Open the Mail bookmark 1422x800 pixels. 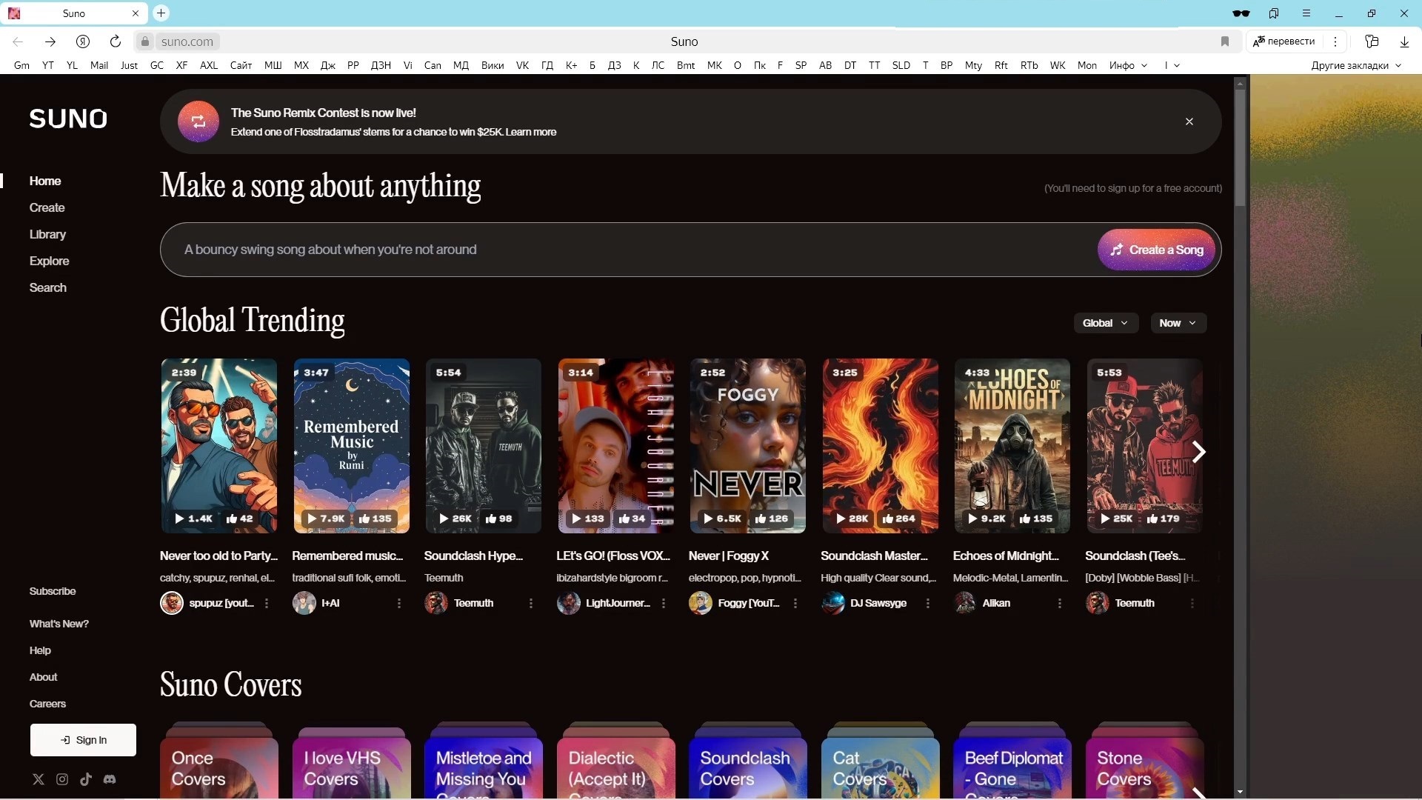(x=99, y=65)
